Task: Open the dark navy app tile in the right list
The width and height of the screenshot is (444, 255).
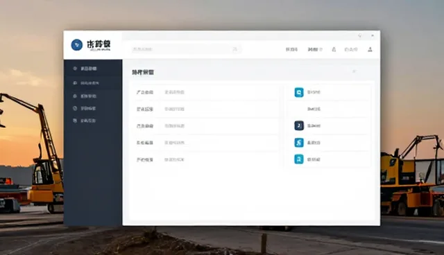Action: pos(299,125)
